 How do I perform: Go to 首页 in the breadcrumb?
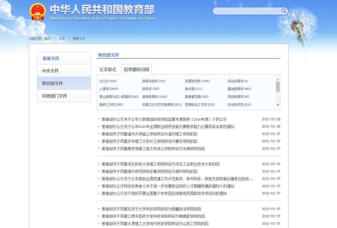click(47, 39)
